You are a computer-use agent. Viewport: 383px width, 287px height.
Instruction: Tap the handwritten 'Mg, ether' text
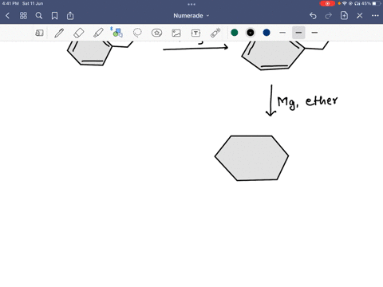(x=307, y=102)
